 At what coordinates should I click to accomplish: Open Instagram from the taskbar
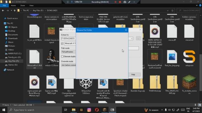click(89, 110)
